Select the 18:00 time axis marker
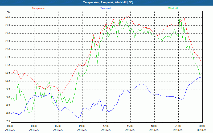This screenshot has width=213, height=133. (x=154, y=126)
